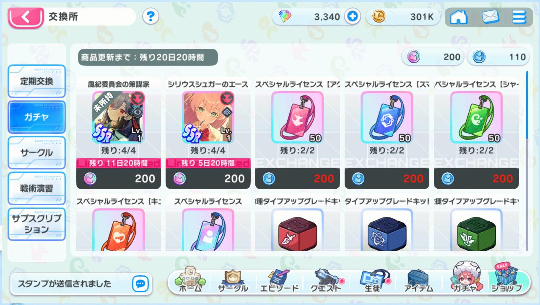Open ガチャ in the bottom navigation
Image resolution: width=540 pixels, height=305 pixels.
(465, 280)
